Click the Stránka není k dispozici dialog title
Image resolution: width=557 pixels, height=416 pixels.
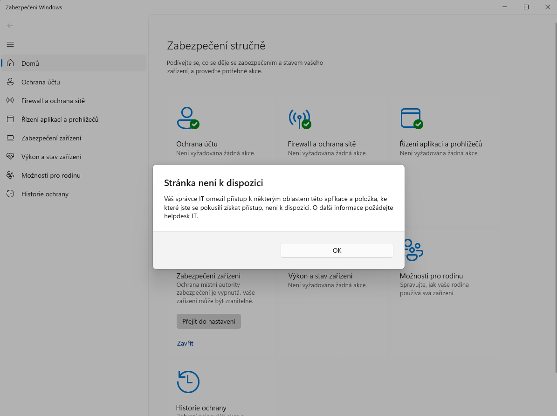tap(213, 183)
